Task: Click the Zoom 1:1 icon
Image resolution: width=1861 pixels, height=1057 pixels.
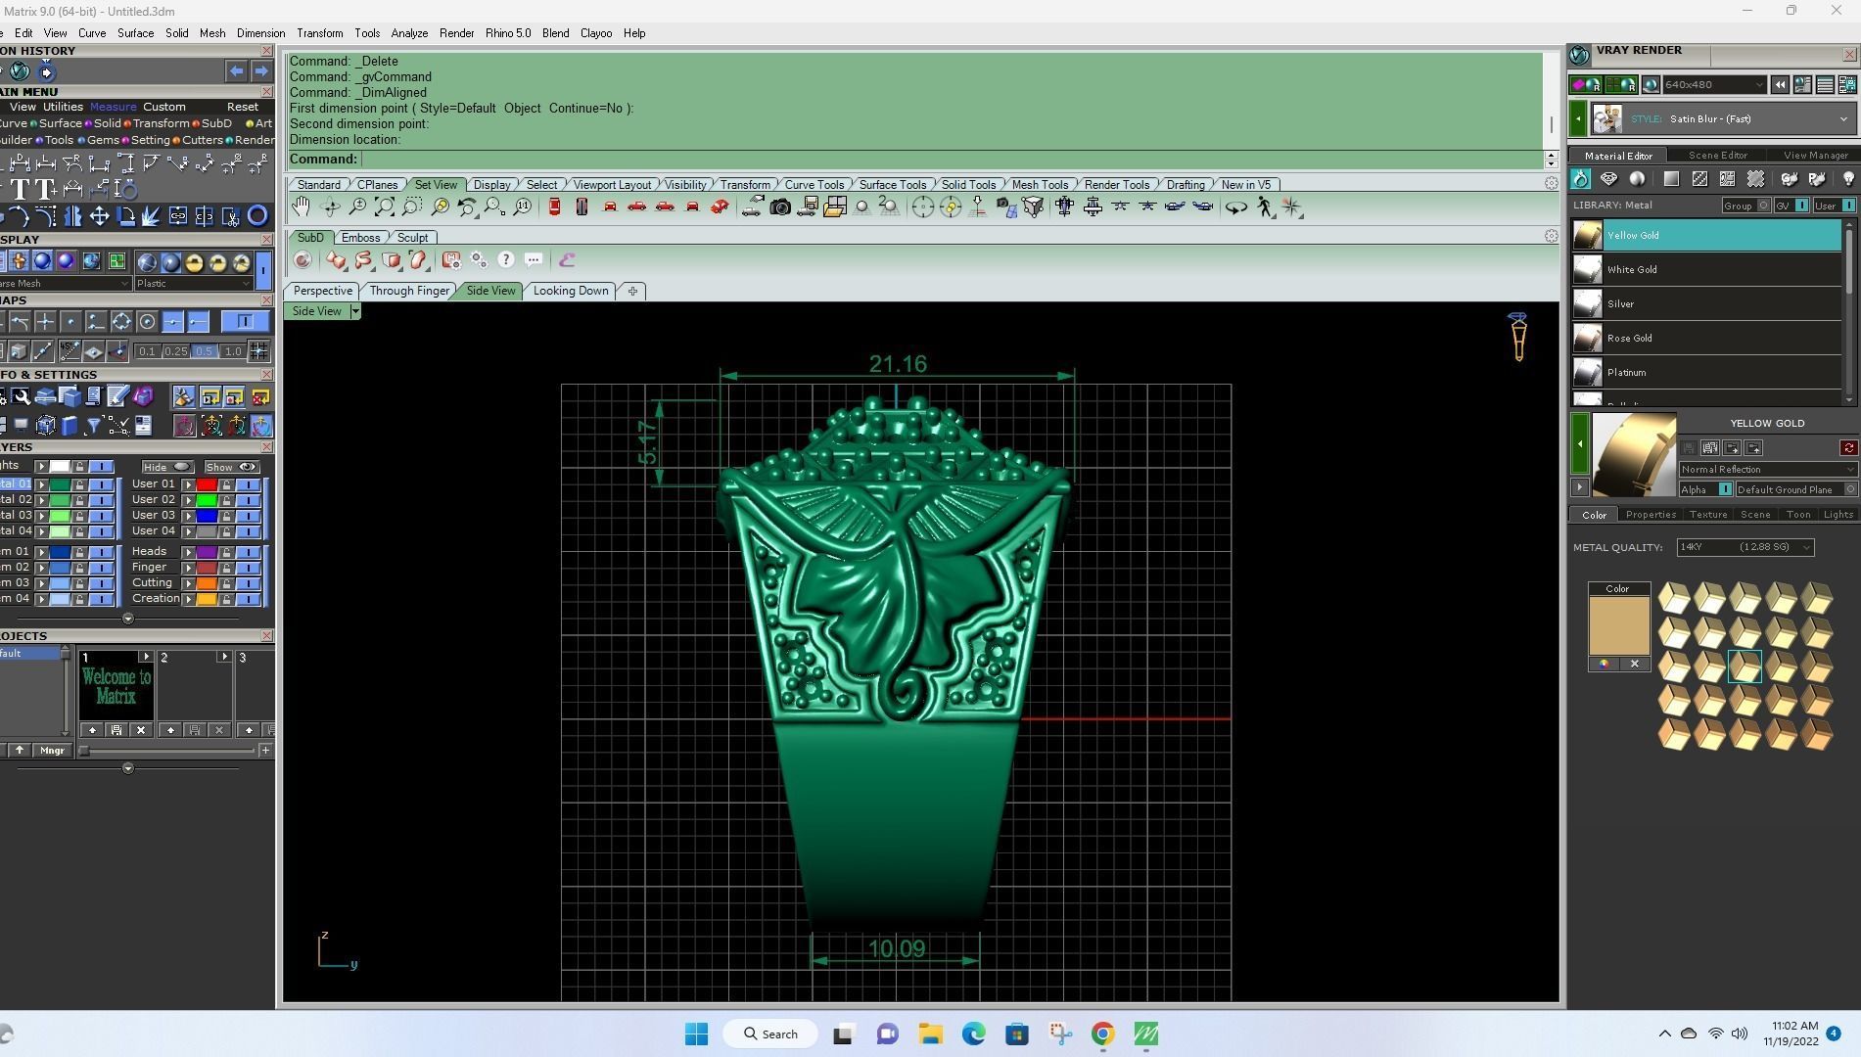Action: click(523, 207)
